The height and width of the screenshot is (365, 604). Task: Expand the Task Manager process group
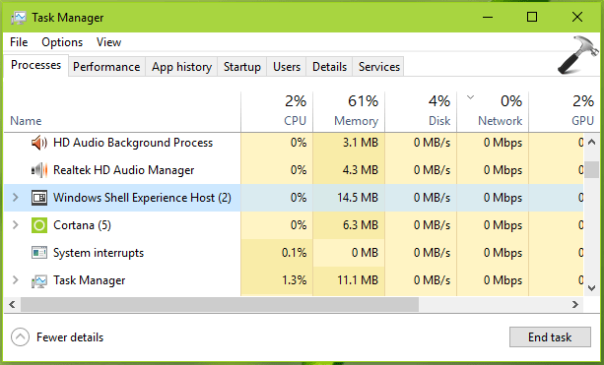pyautogui.click(x=16, y=280)
